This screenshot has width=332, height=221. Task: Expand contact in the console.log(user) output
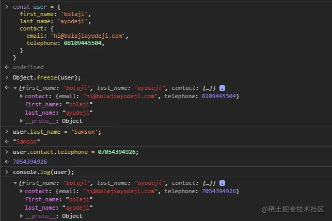pyautogui.click(x=21, y=191)
